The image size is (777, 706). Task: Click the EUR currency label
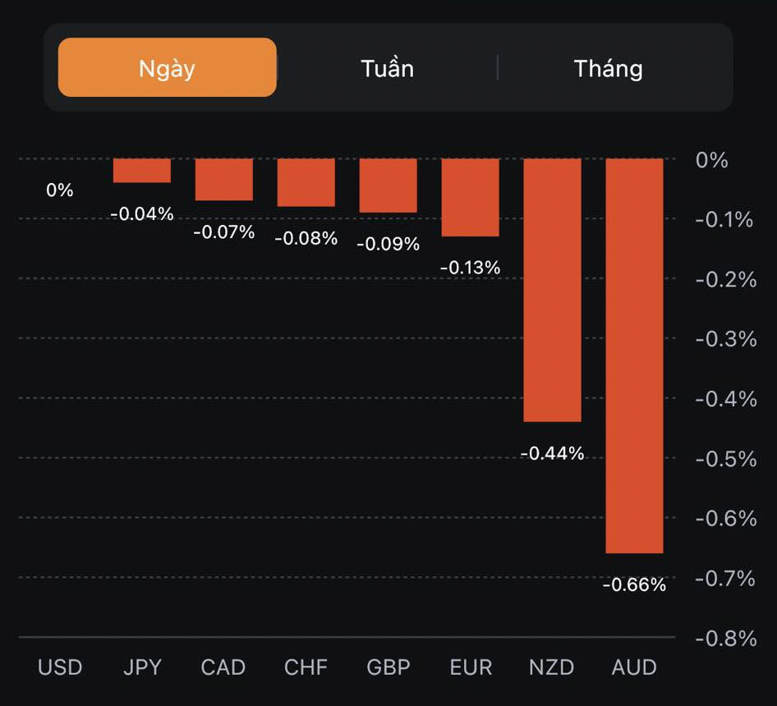click(x=470, y=667)
